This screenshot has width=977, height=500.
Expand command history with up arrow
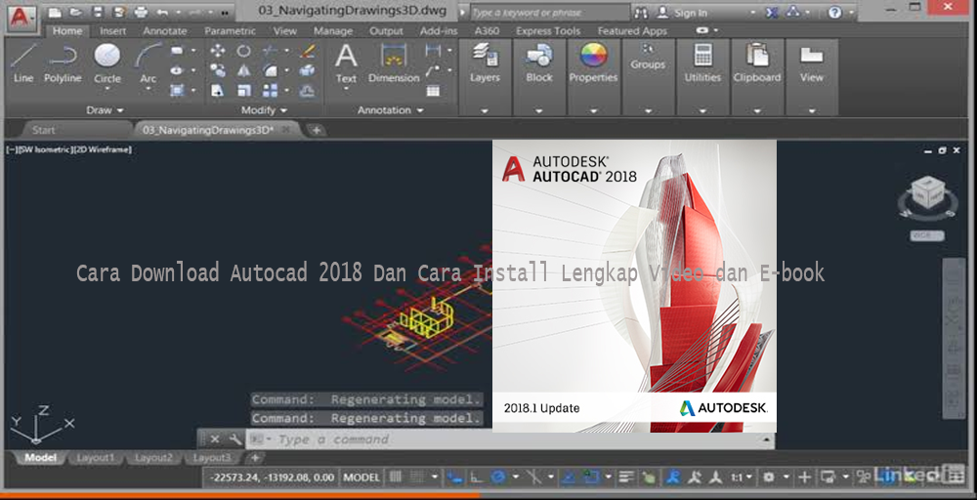[x=766, y=439]
